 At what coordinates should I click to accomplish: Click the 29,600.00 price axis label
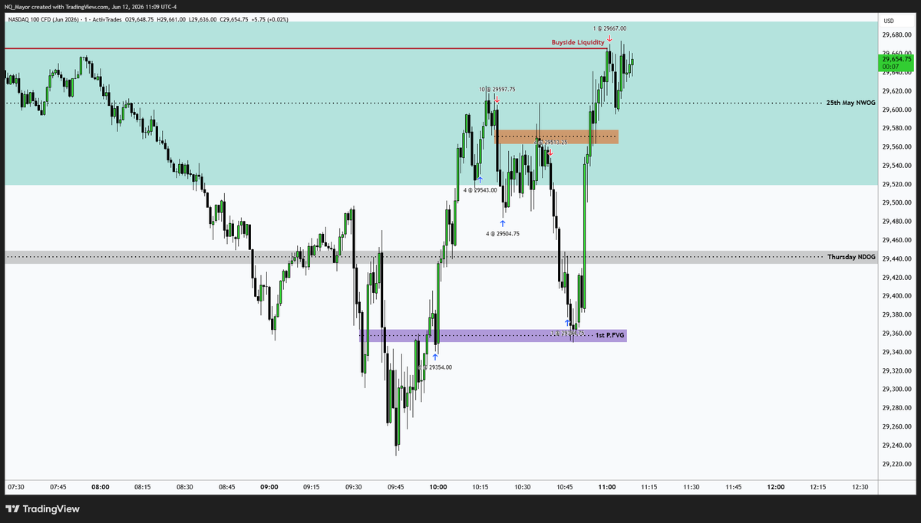[896, 110]
